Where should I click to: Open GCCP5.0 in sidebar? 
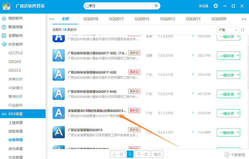[x=15, y=53]
